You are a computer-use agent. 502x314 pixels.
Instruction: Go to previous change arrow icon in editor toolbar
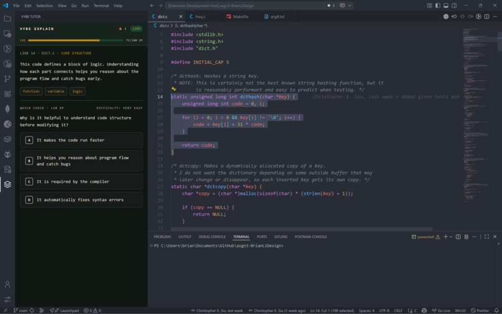(x=454, y=16)
